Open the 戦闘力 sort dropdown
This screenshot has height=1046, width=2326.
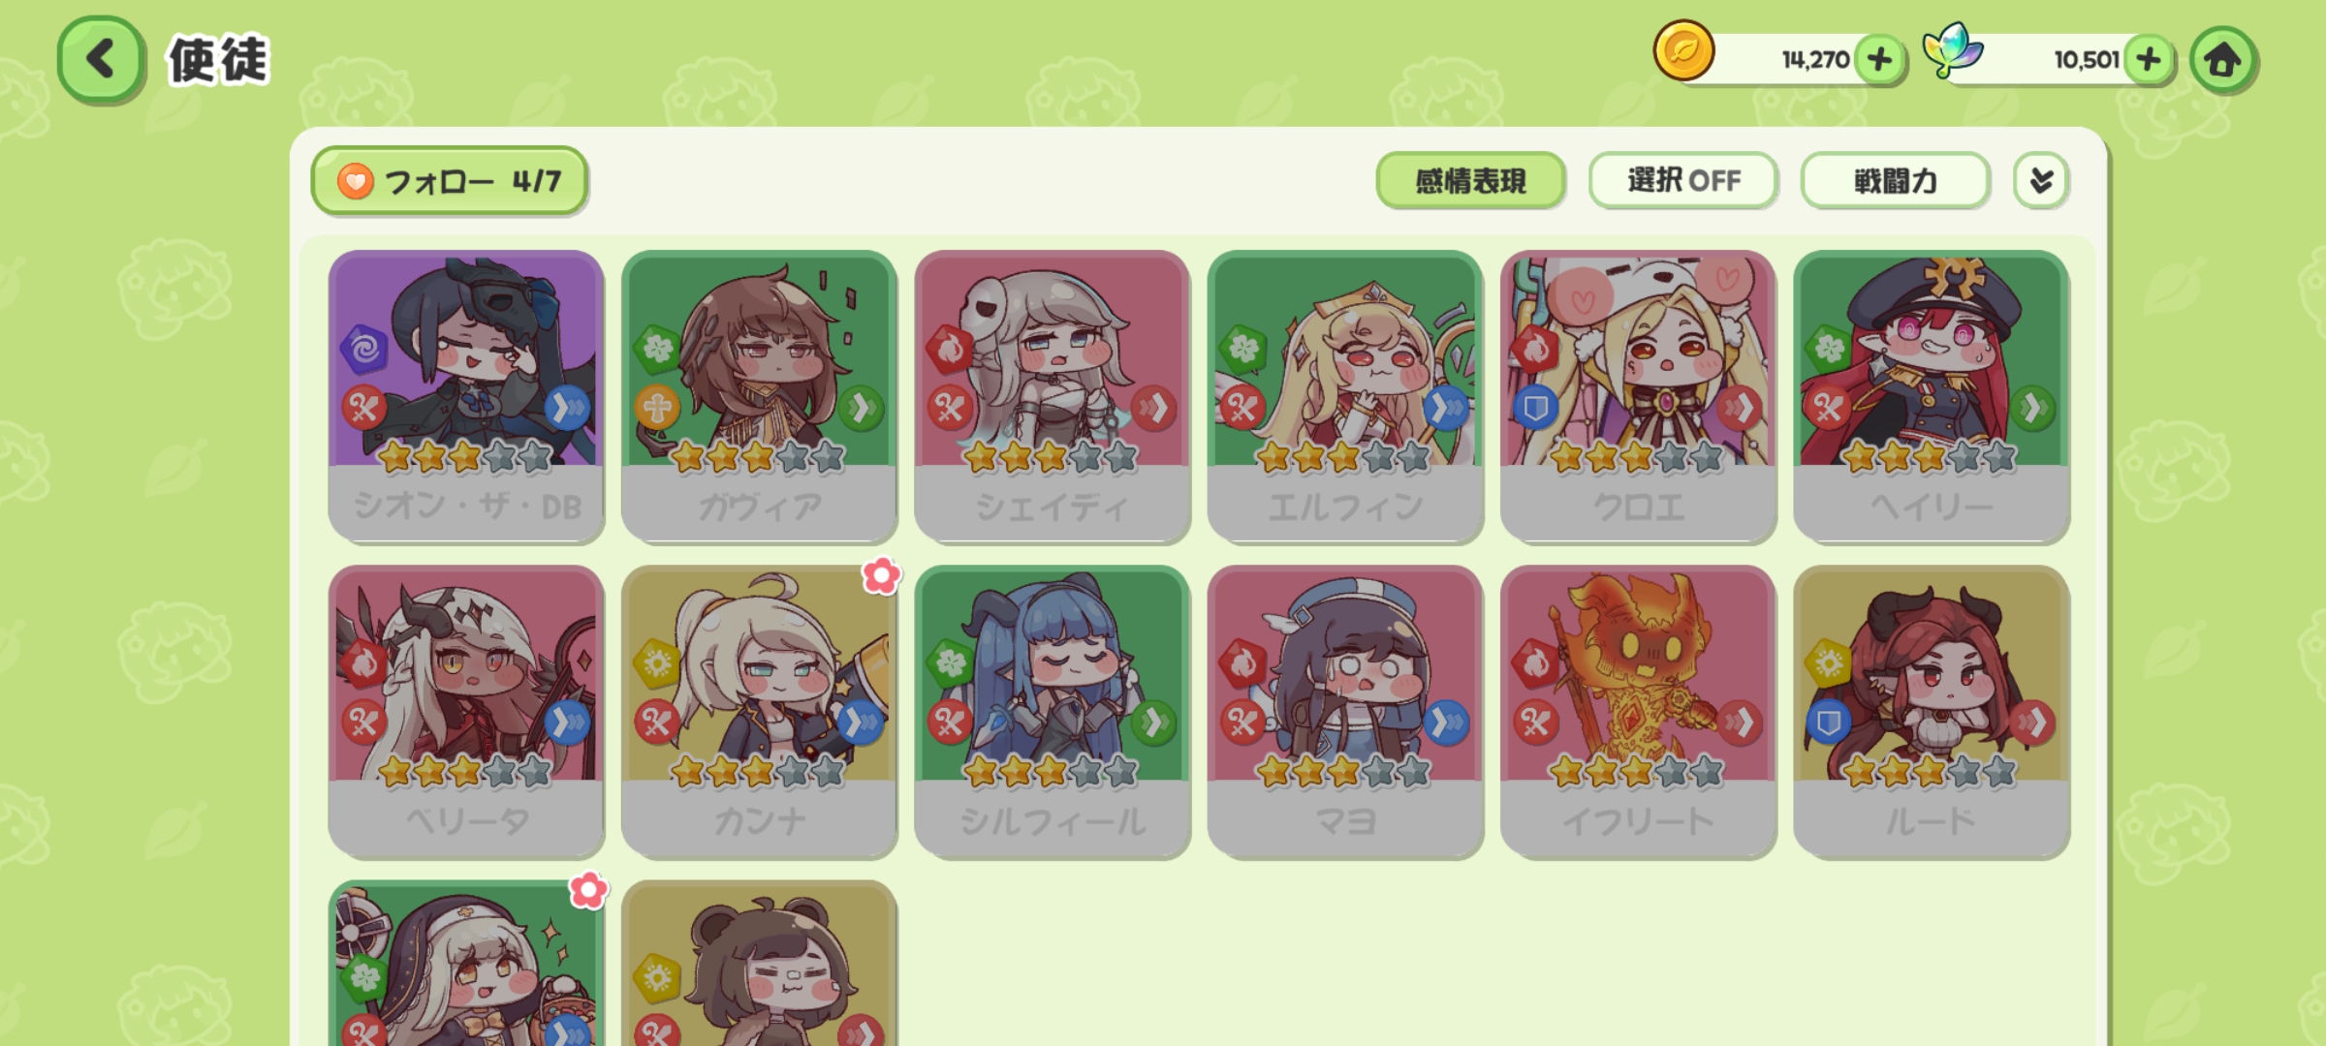(x=1895, y=180)
